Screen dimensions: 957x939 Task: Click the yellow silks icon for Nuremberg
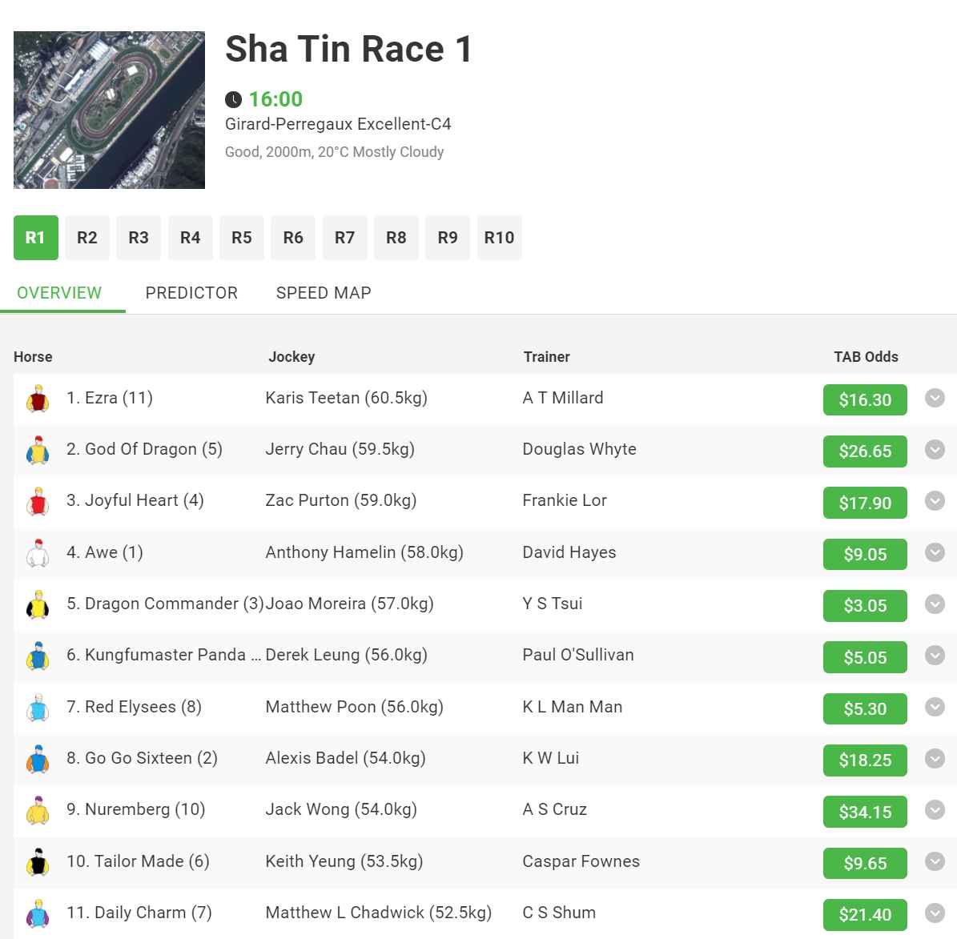pyautogui.click(x=38, y=809)
